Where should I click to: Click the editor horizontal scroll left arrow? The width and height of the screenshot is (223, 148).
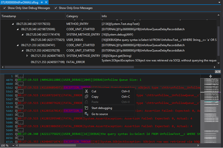pos(17,145)
